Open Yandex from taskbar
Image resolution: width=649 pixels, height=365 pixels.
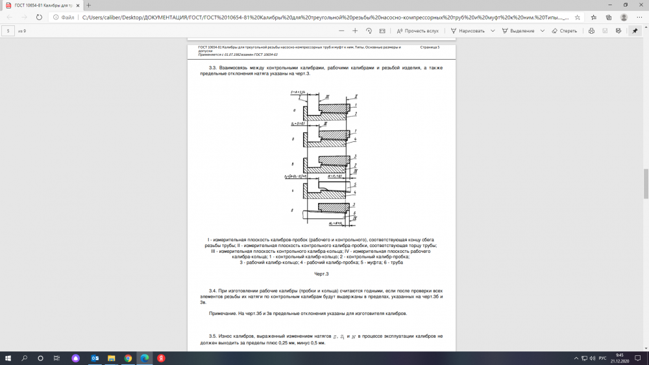point(161,359)
